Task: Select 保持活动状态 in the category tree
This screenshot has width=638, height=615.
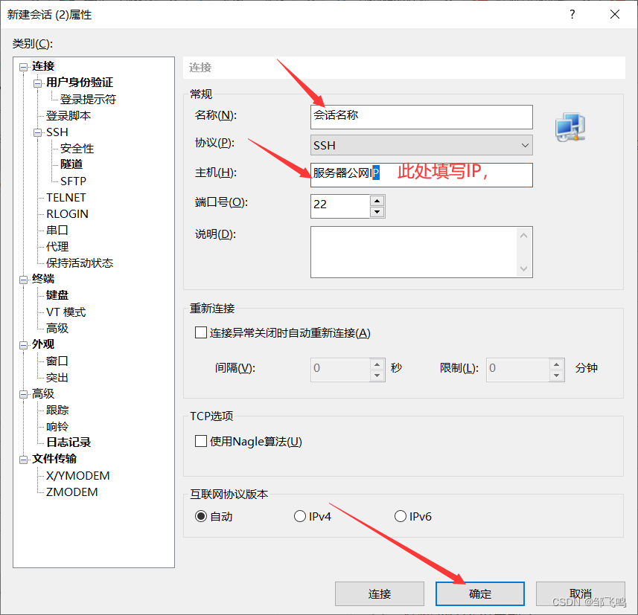Action: point(80,263)
